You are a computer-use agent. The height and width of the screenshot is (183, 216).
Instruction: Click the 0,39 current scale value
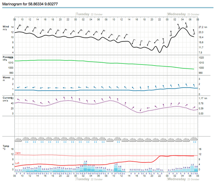pyautogui.click(x=201, y=108)
